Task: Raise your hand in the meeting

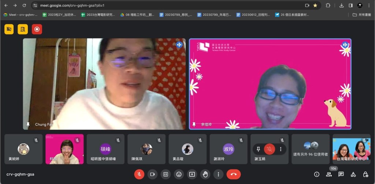Action: [205, 174]
